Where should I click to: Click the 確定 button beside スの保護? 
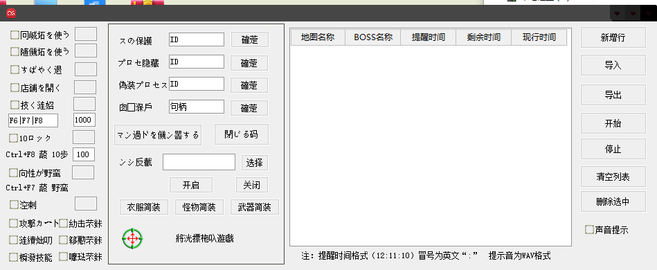tap(250, 40)
